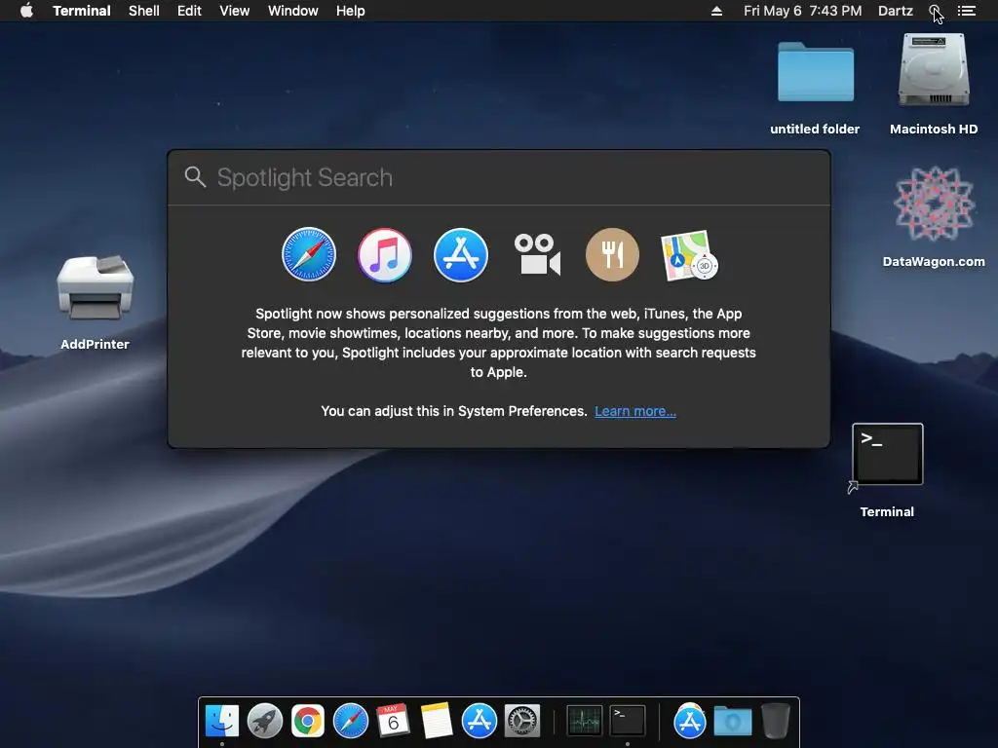Click the iTunes music icon in Spotlight
The width and height of the screenshot is (998, 748).
tap(384, 254)
